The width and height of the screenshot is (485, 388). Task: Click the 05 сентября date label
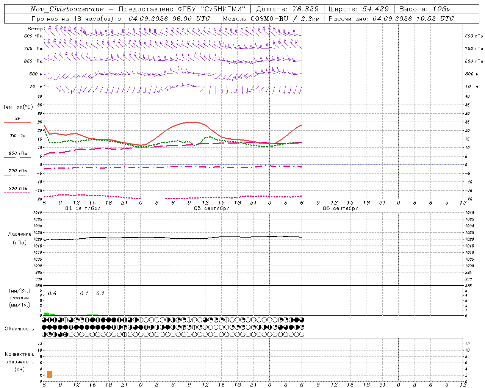(212, 208)
